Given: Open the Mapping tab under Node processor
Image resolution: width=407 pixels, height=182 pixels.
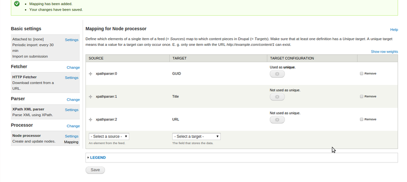Looking at the screenshot, I should point(71,142).
